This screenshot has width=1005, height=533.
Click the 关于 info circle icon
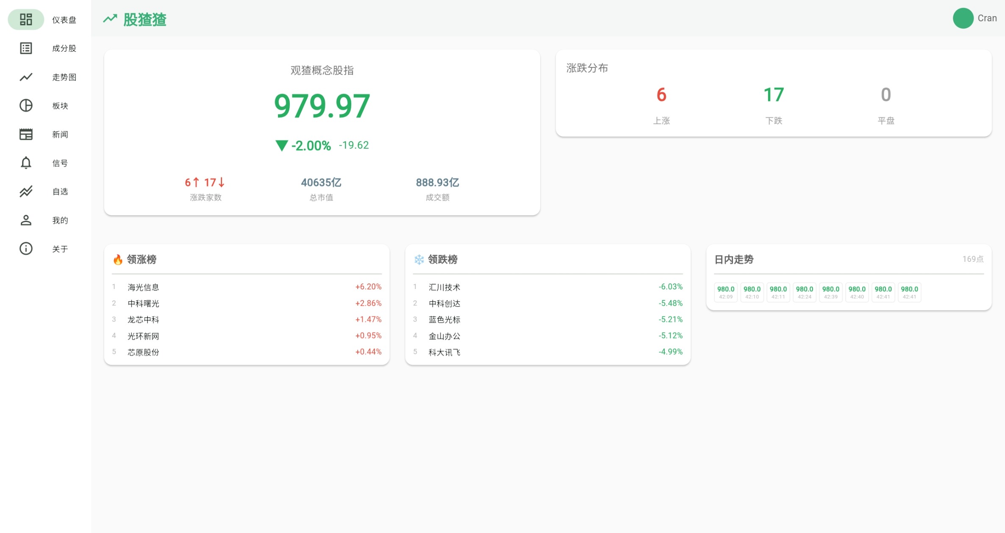click(26, 249)
